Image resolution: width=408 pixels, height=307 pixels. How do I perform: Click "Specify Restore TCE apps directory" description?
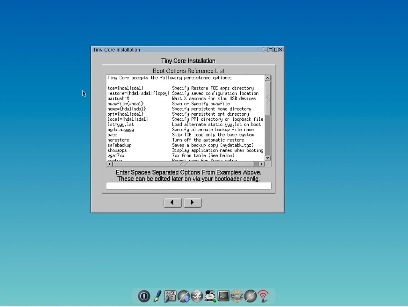(213, 88)
